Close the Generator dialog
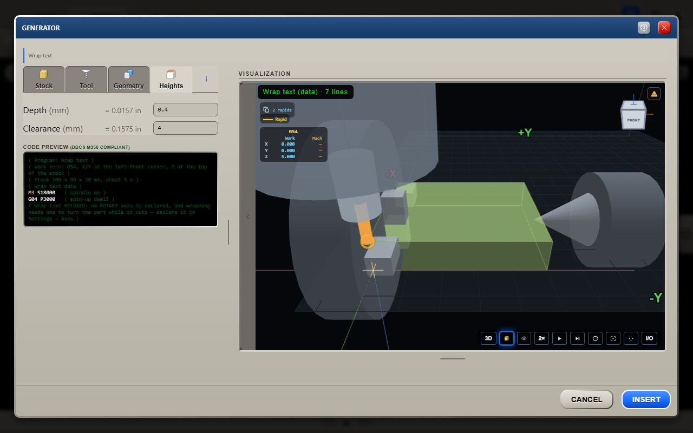 click(664, 28)
